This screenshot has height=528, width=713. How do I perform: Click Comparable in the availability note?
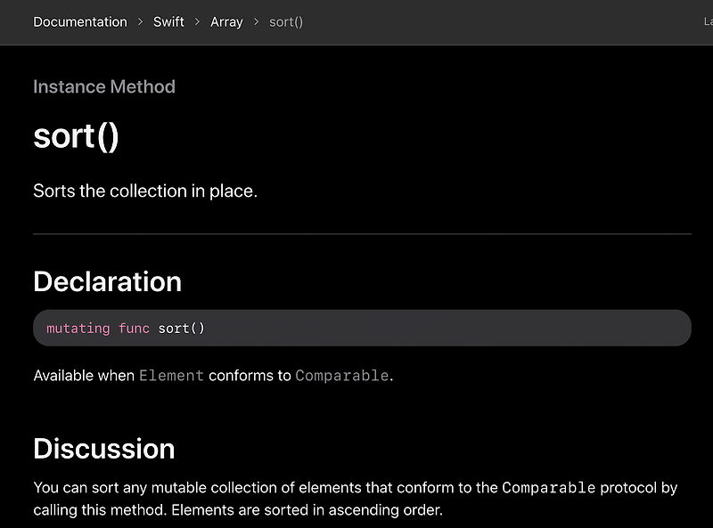[x=342, y=376]
